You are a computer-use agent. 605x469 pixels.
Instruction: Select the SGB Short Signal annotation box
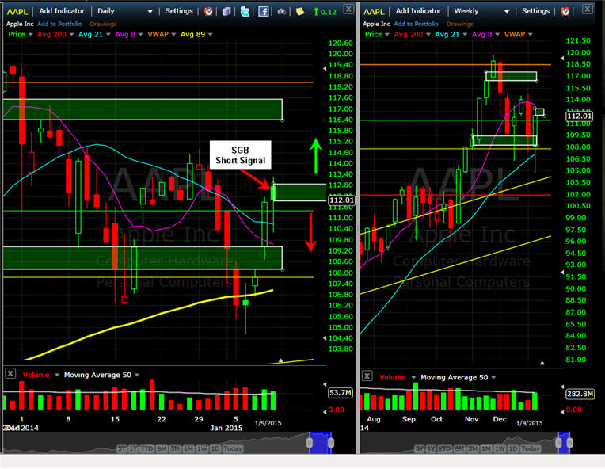click(241, 155)
